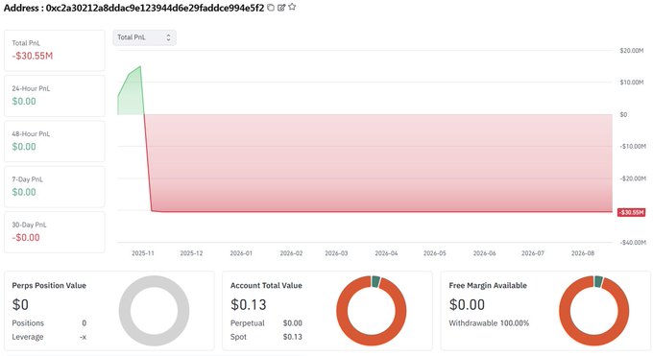This screenshot has width=653, height=356.
Task: Select the 48-Hour PnL $0.00 card
Action: point(55,141)
